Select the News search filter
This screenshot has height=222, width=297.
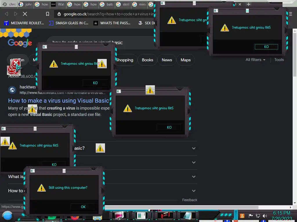click(167, 60)
